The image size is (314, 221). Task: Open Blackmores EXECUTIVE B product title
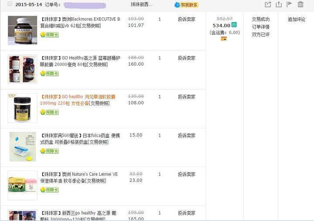[x=80, y=22]
